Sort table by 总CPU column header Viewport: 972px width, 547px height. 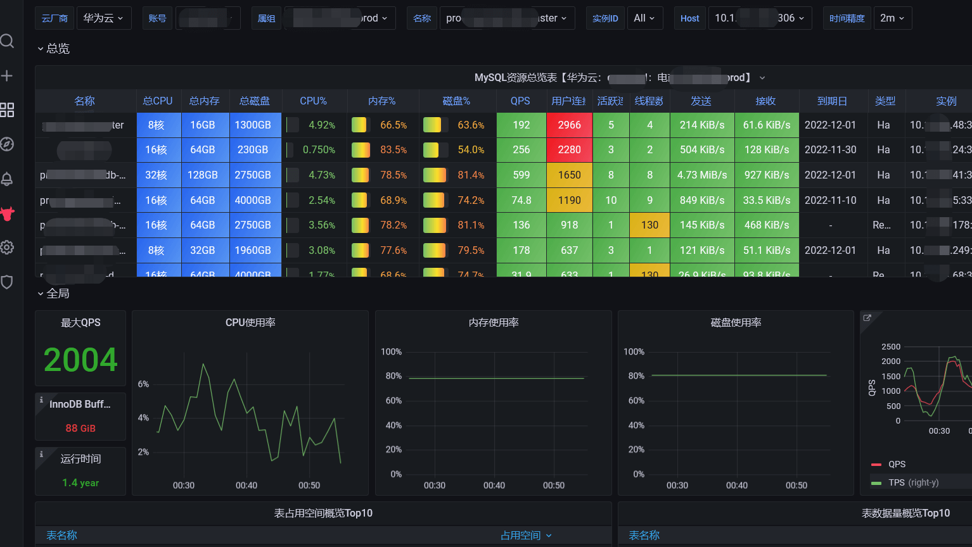[x=158, y=101]
